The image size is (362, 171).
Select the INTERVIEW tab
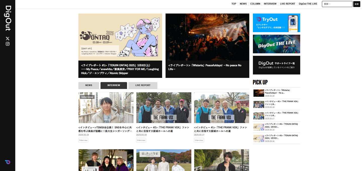114,85
